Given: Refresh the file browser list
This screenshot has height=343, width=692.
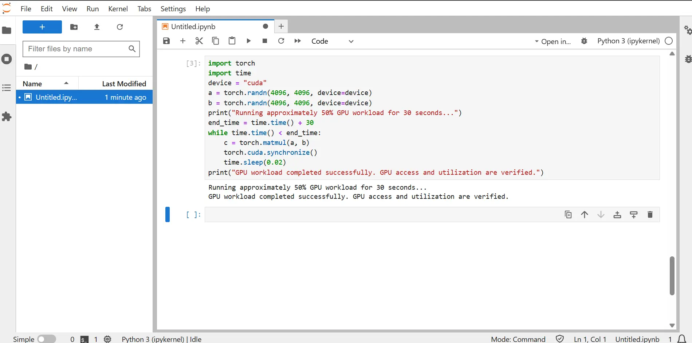Looking at the screenshot, I should 120,27.
